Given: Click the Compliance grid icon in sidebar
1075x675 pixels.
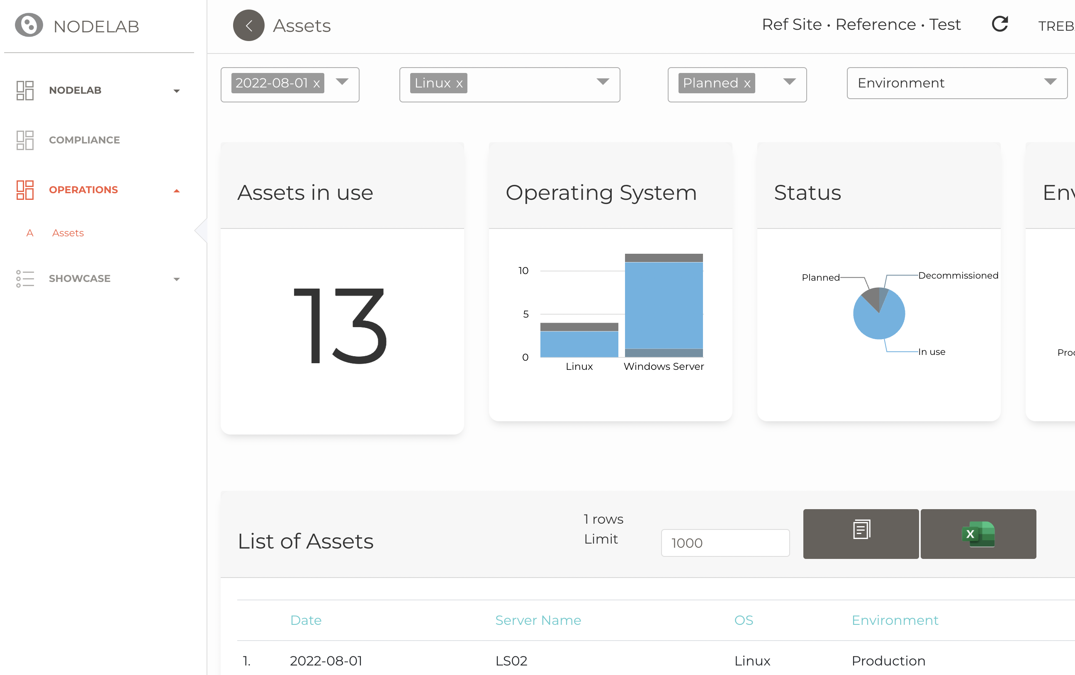Looking at the screenshot, I should point(24,140).
